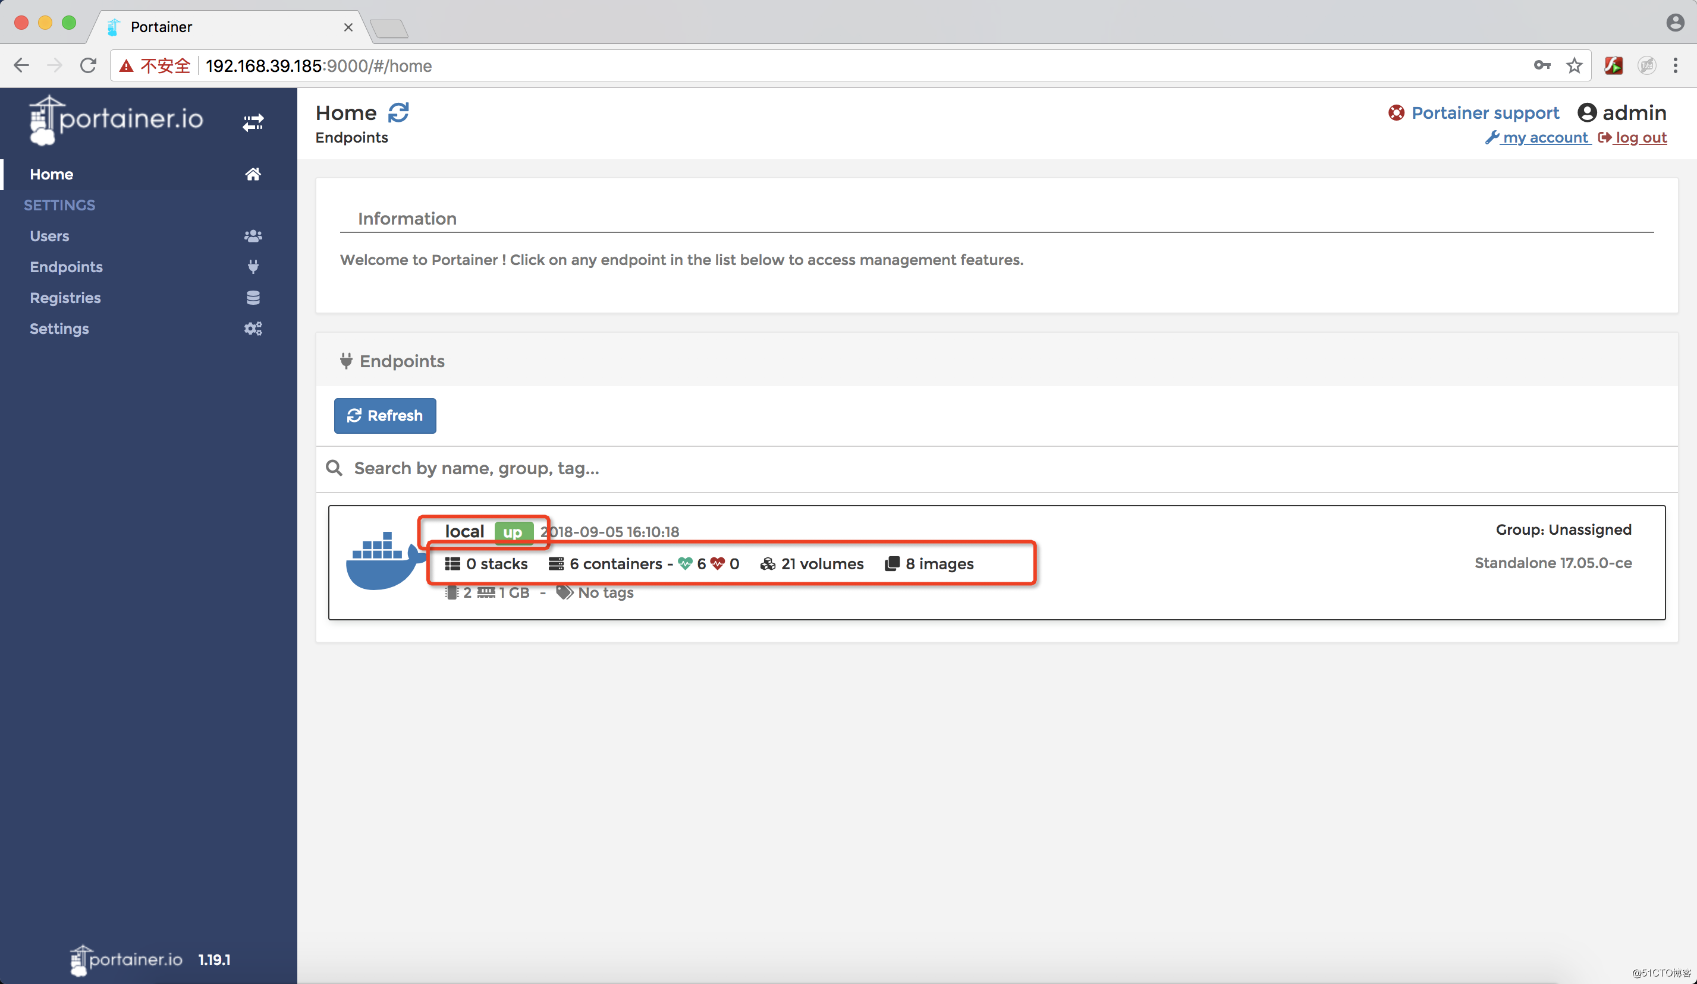Viewport: 1697px width, 984px height.
Task: Click the Chrome profile icon at top right
Action: click(1675, 22)
